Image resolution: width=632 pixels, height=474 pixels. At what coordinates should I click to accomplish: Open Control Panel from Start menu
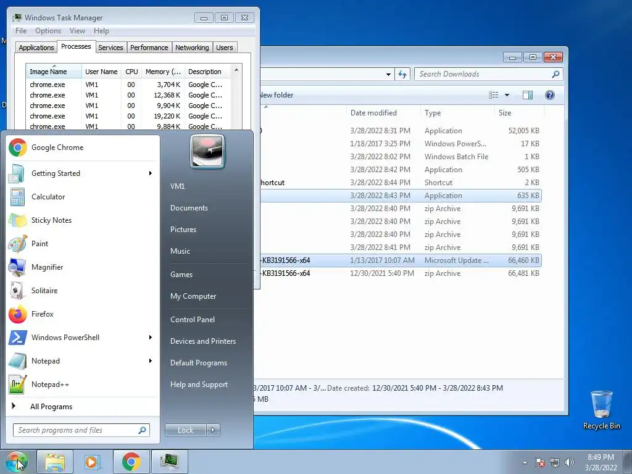193,320
